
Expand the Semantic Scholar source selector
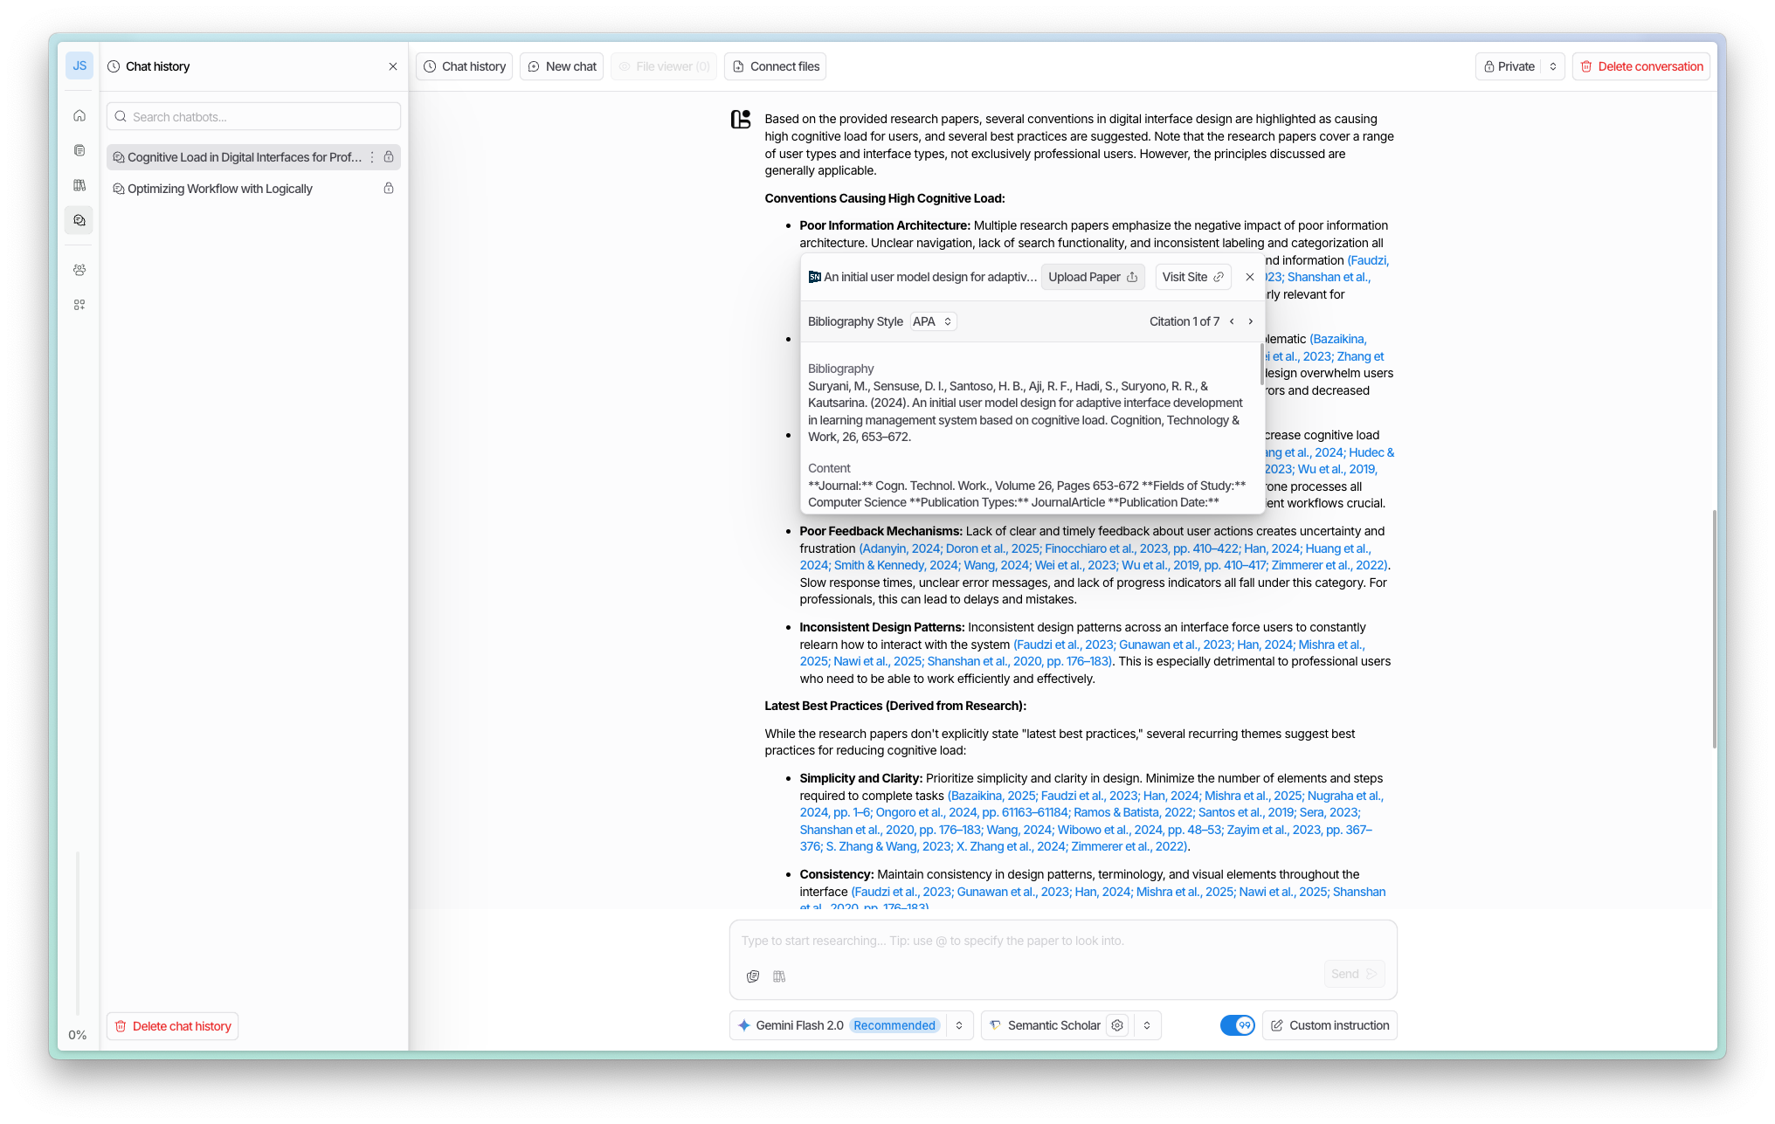click(x=1147, y=1025)
